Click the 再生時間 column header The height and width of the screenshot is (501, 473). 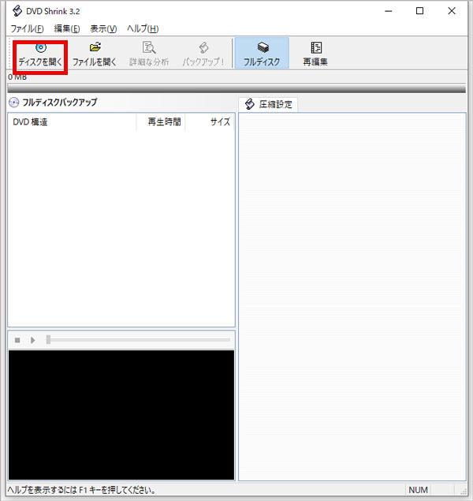coord(161,122)
